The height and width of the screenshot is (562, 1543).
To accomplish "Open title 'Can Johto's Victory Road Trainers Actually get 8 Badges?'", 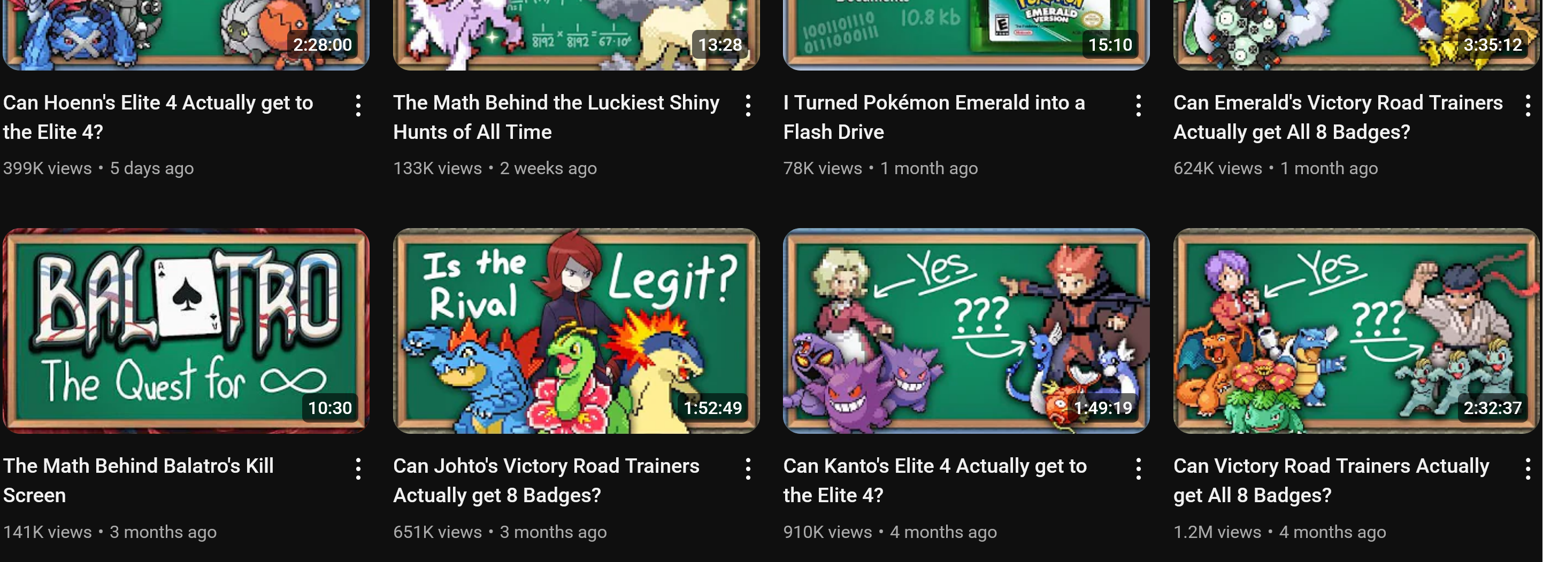I will 546,481.
